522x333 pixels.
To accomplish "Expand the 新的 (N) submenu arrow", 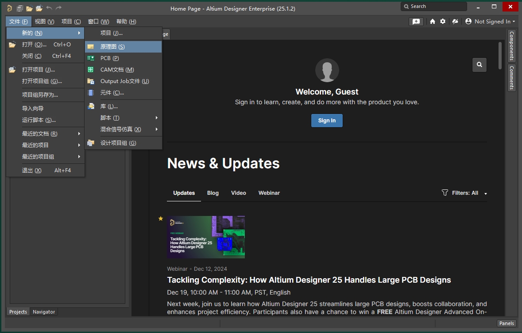I will coord(79,33).
